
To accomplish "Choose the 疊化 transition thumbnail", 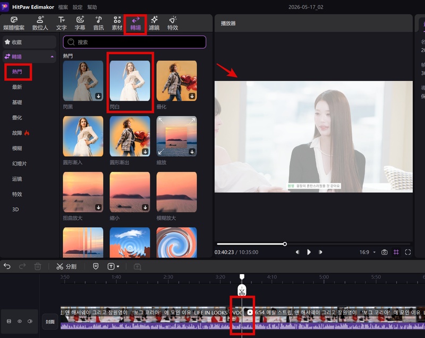I will coord(177,81).
